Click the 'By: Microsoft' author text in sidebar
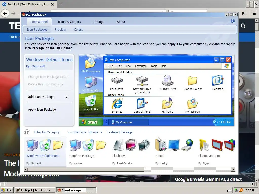The image size is (259, 194). 35,66
